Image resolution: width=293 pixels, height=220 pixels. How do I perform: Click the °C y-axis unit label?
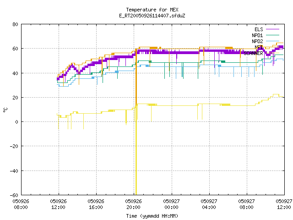coord(5,110)
